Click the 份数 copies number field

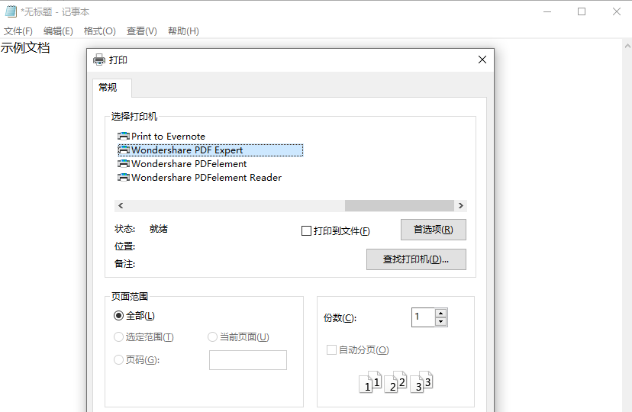422,317
